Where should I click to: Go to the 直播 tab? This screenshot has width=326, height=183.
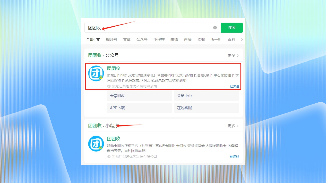coord(188,39)
